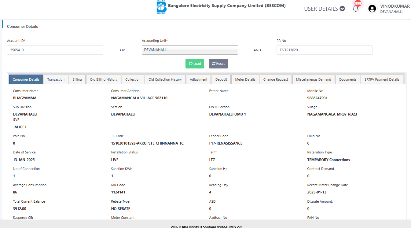Open the Meter Details tab
Image resolution: width=411 pixels, height=228 pixels.
pyautogui.click(x=245, y=79)
